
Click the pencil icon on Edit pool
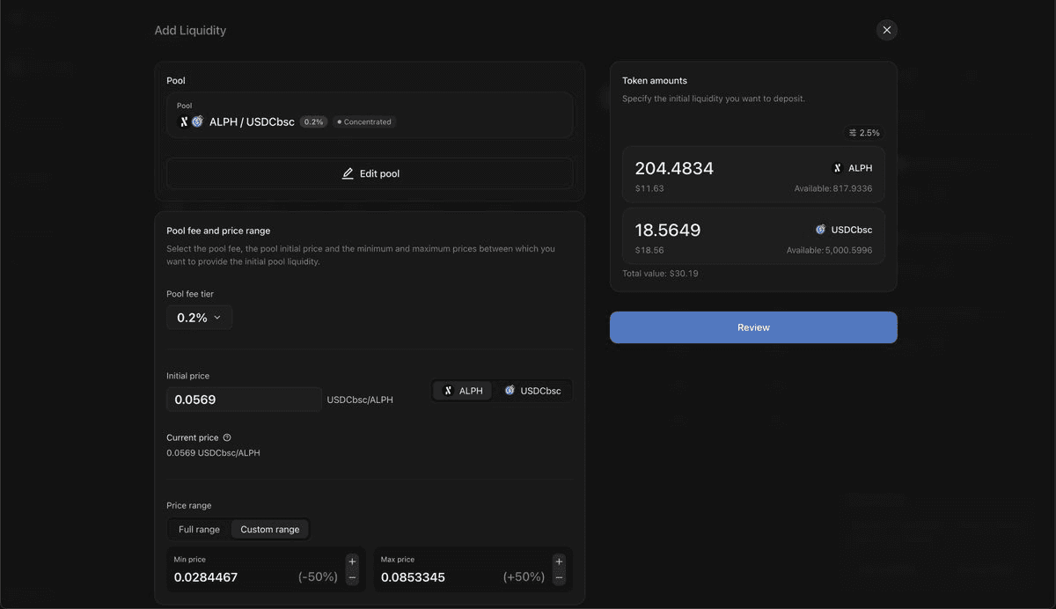pyautogui.click(x=348, y=172)
